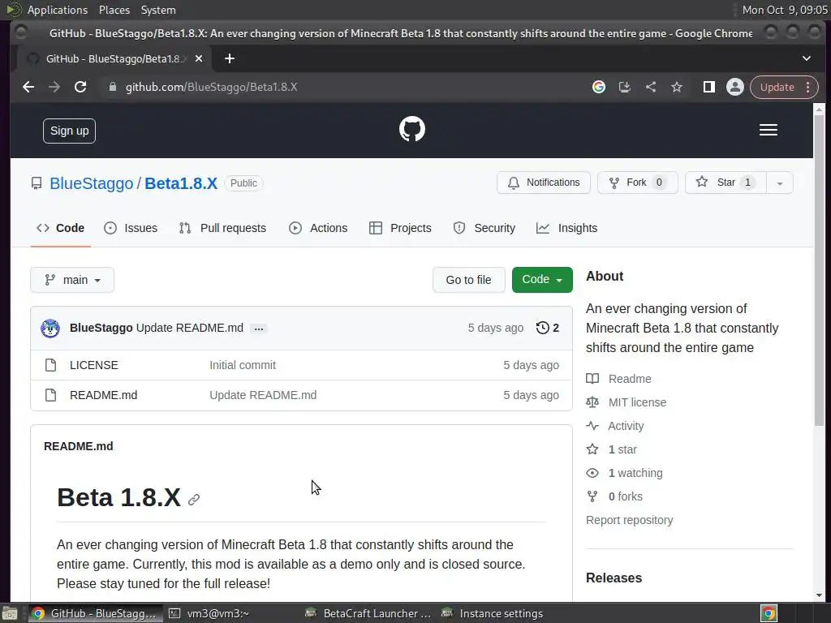The height and width of the screenshot is (623, 831).
Task: Open the System menu
Action: [x=158, y=10]
